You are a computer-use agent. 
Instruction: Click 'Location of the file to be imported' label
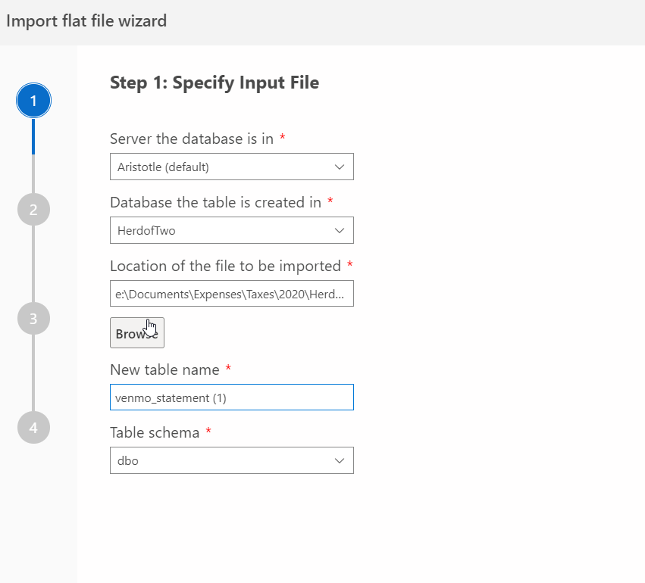[225, 266]
